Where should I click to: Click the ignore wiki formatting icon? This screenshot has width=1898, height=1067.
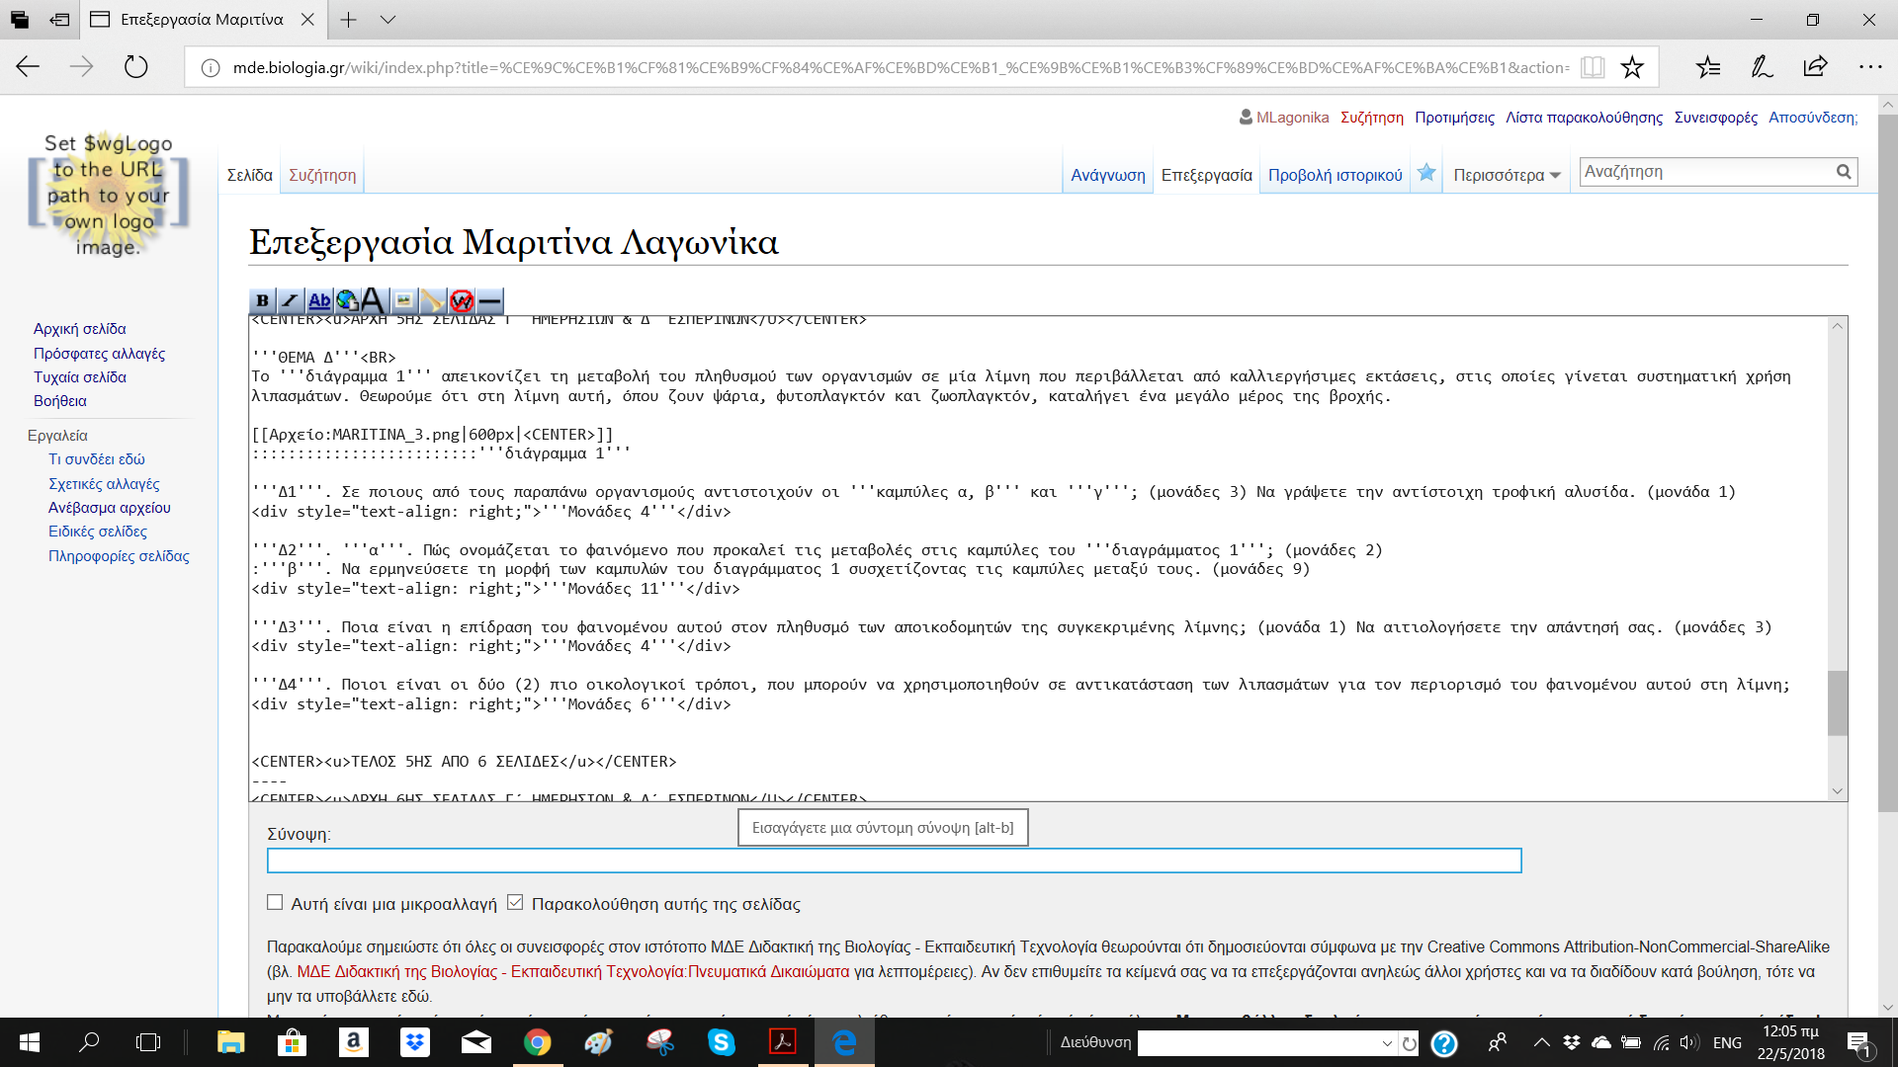(x=461, y=300)
